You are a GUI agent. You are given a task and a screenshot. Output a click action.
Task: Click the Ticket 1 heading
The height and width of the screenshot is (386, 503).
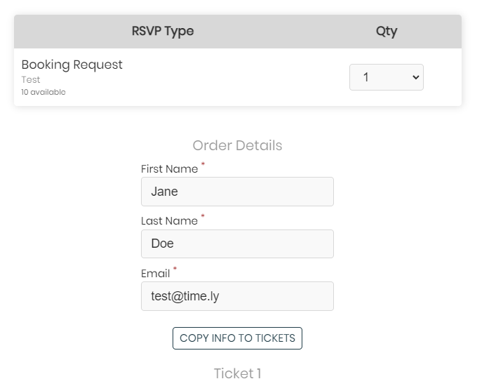(x=237, y=373)
